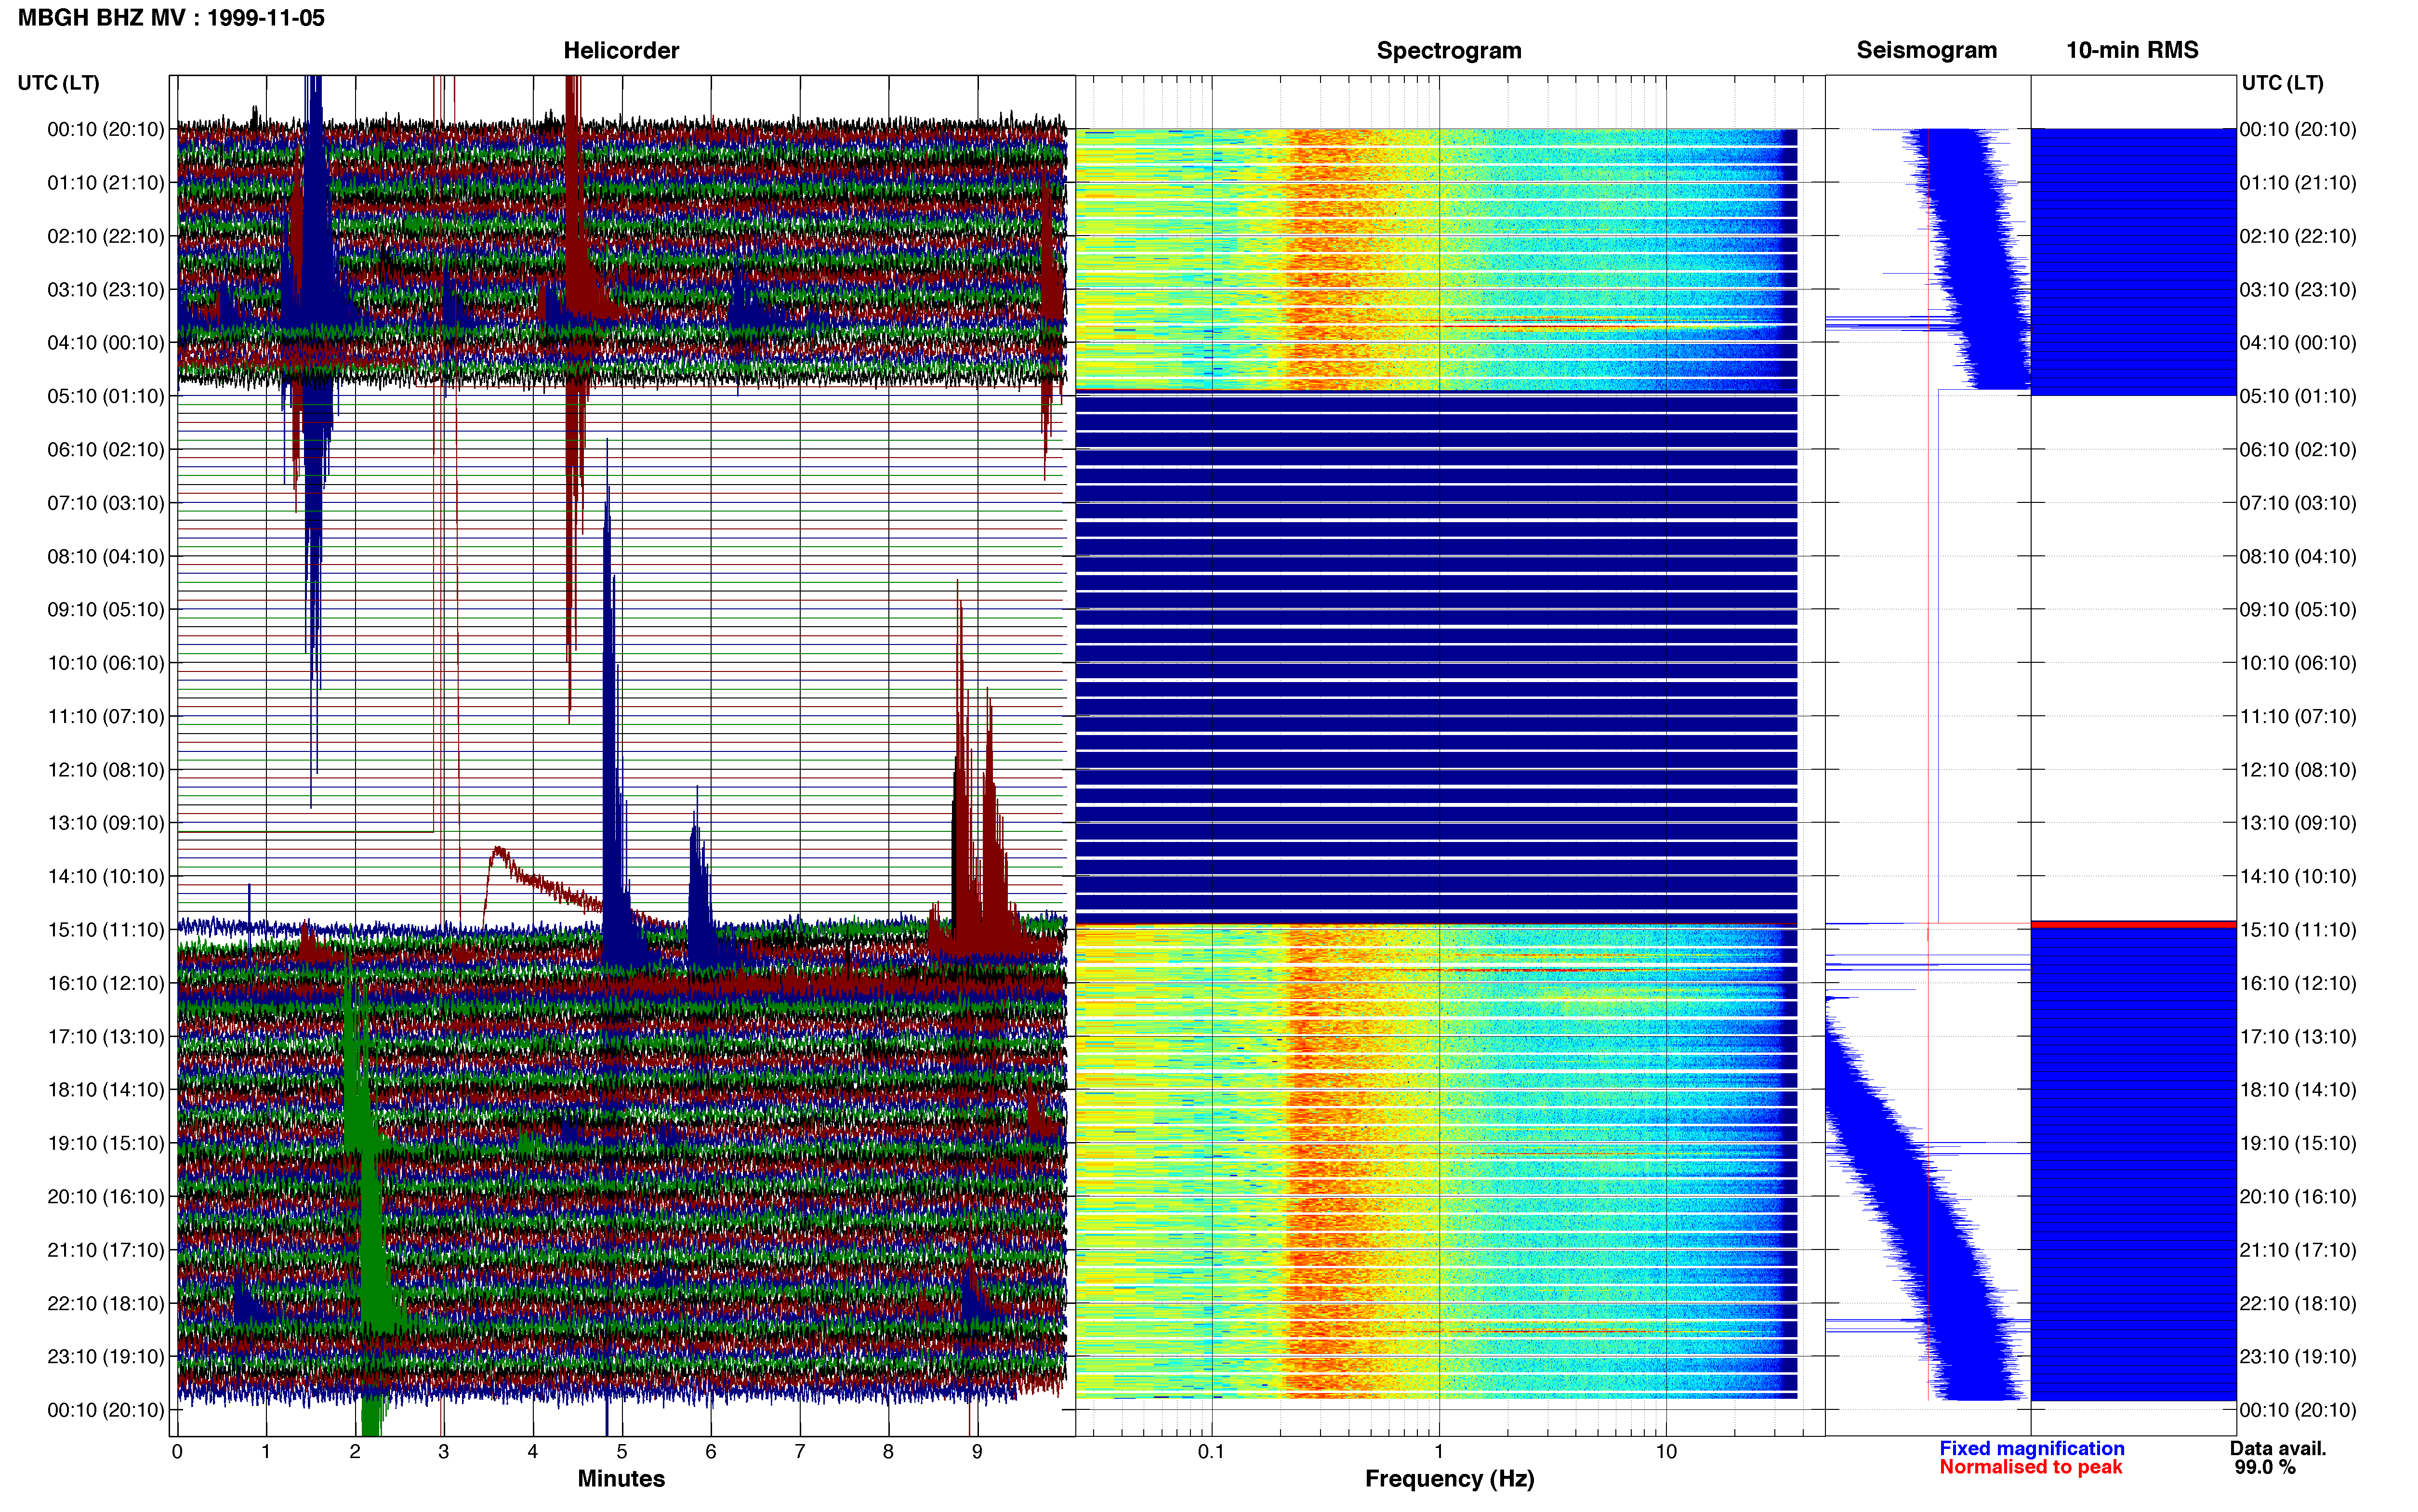Click the right-side '15:10 (11:10)' time label
Screen dimensions: 2418x1512
(2298, 929)
